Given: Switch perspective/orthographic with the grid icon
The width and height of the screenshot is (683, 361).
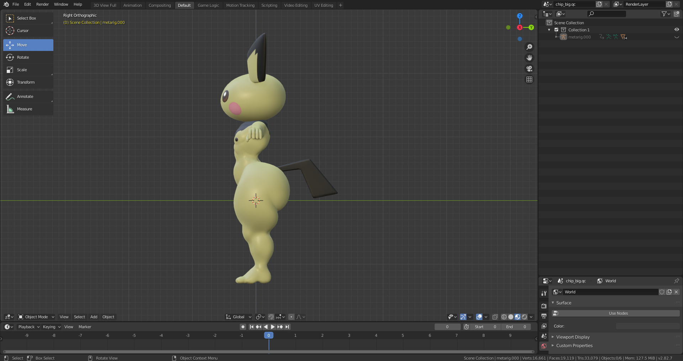Looking at the screenshot, I should click(529, 79).
